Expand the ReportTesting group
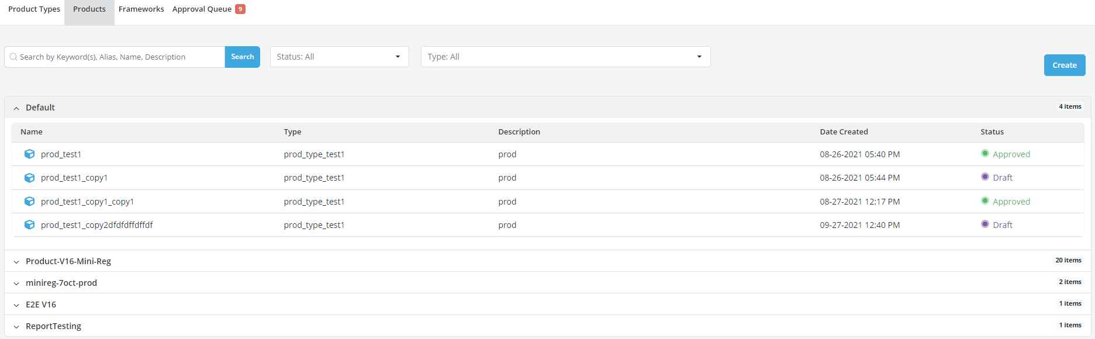This screenshot has width=1095, height=339. coord(16,327)
